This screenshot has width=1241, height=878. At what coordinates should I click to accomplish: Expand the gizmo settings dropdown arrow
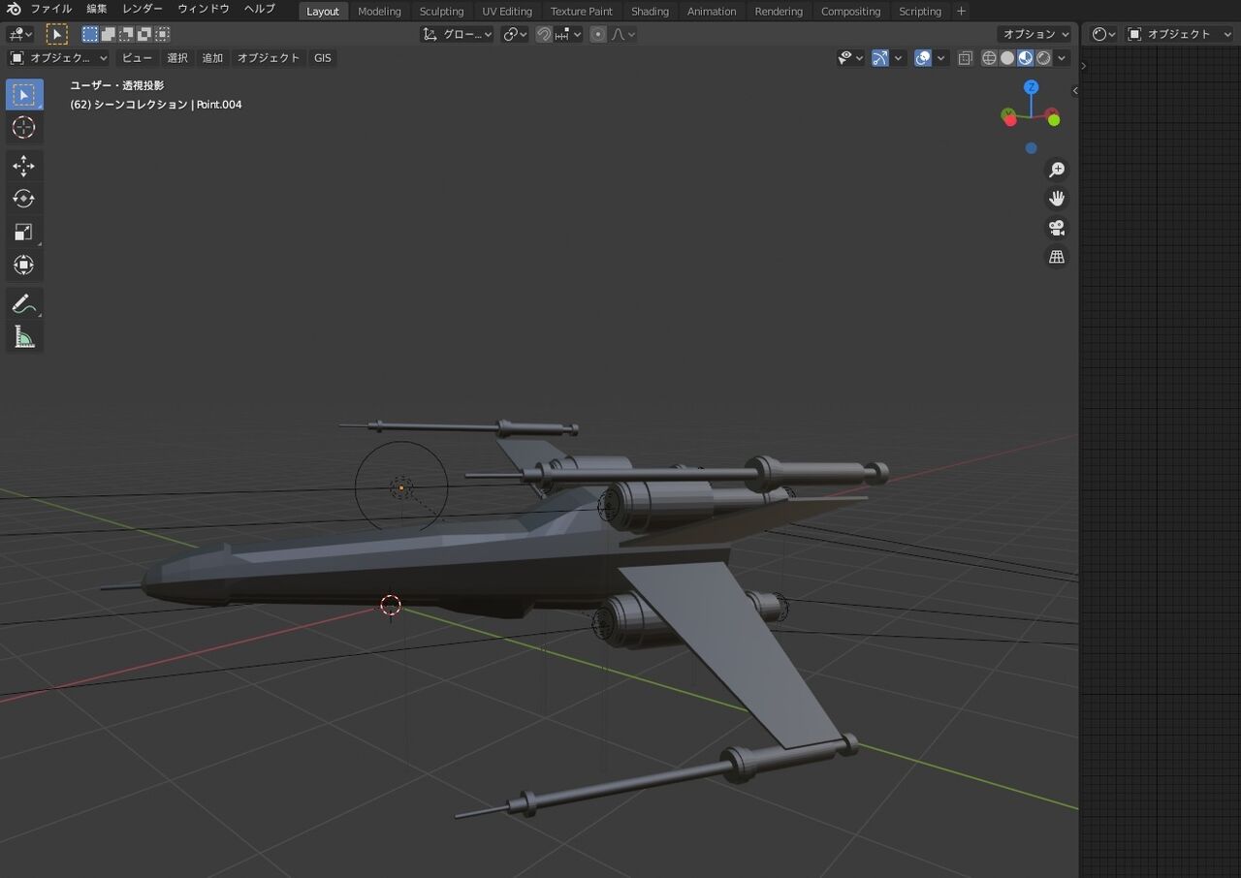pos(898,58)
